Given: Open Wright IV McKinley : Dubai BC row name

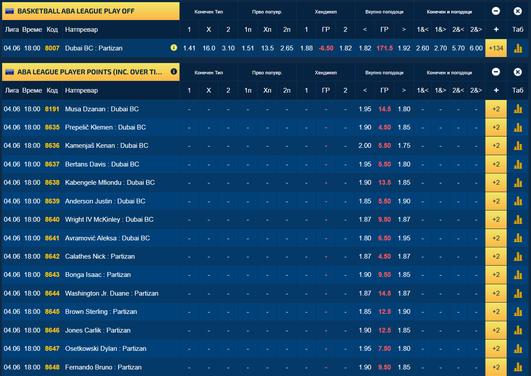Looking at the screenshot, I should point(109,220).
